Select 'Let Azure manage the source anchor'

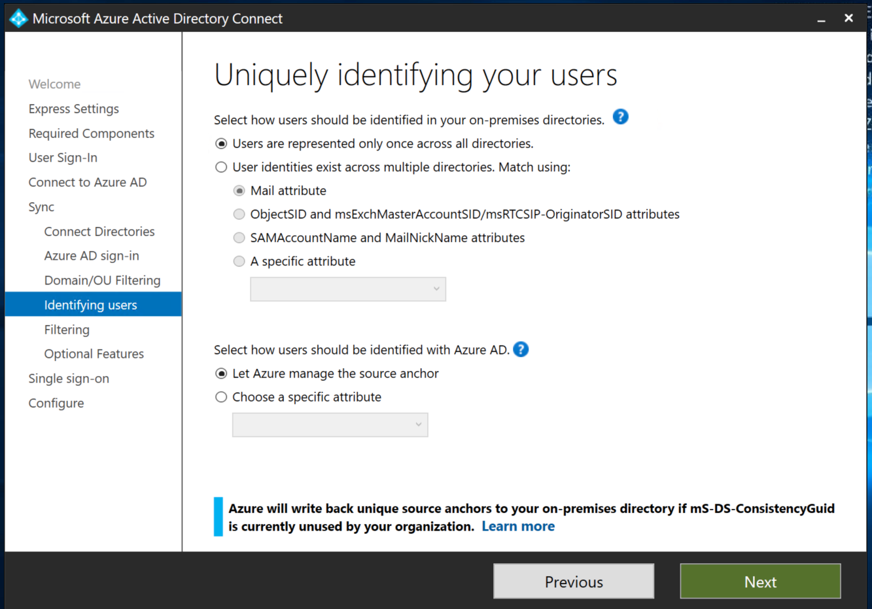click(x=221, y=374)
